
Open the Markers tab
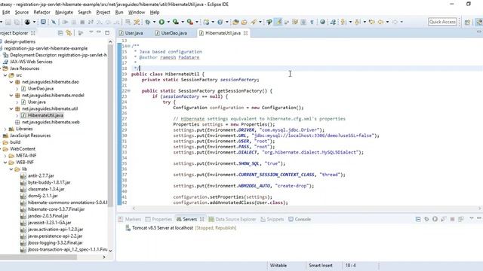tap(130, 219)
